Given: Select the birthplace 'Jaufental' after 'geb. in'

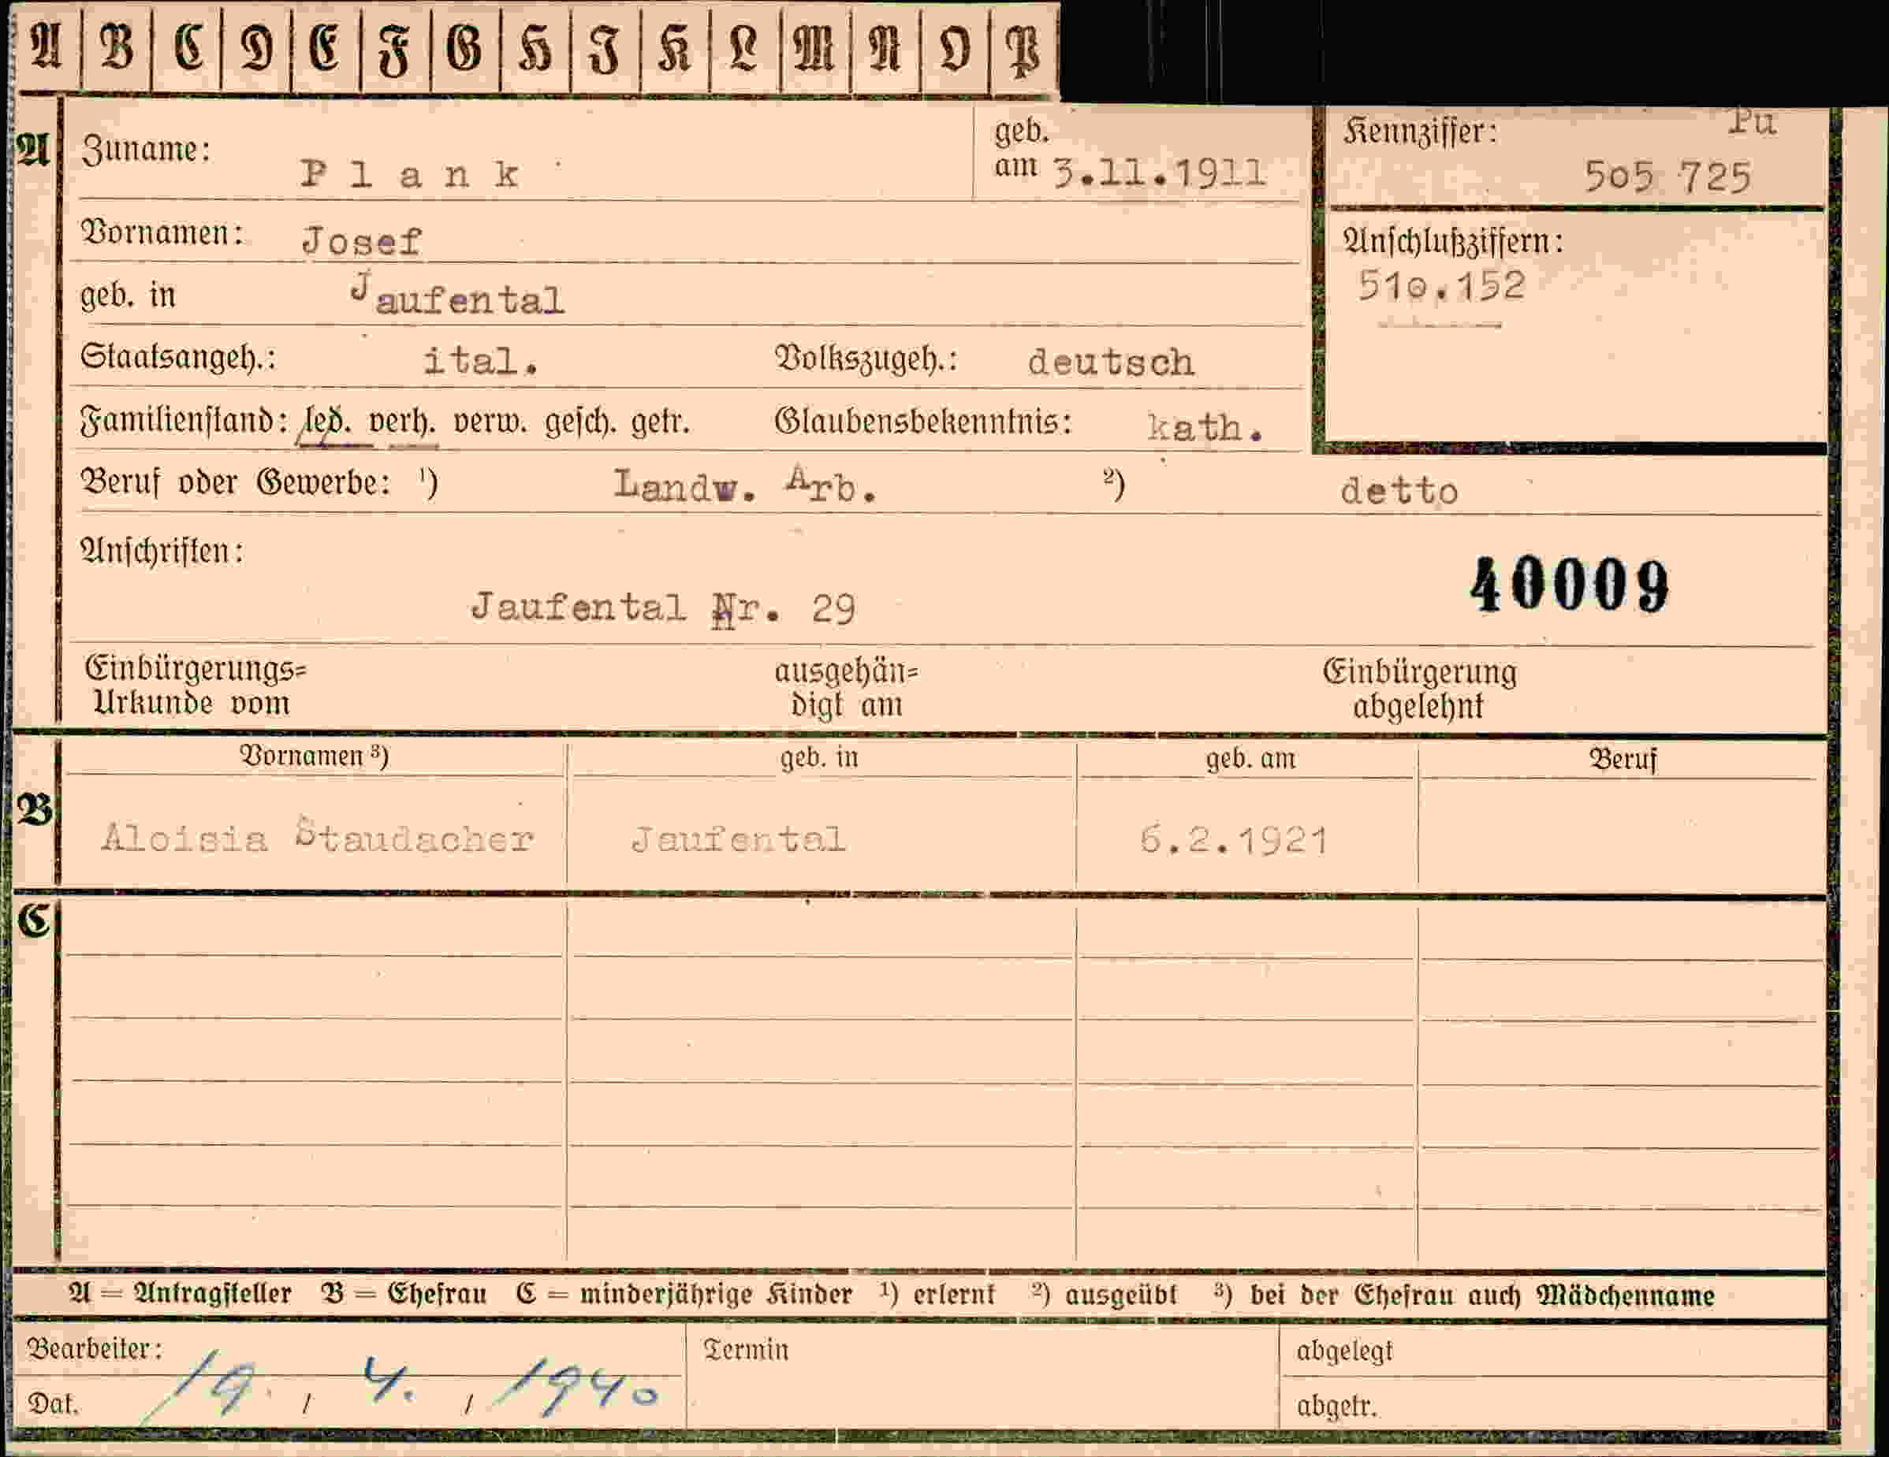Looking at the screenshot, I should click(457, 295).
